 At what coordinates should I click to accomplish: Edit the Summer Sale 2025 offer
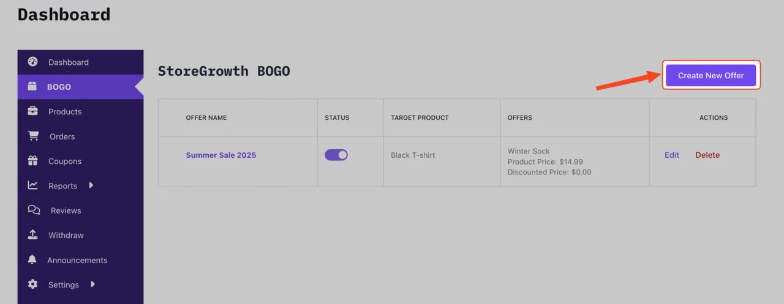click(672, 155)
